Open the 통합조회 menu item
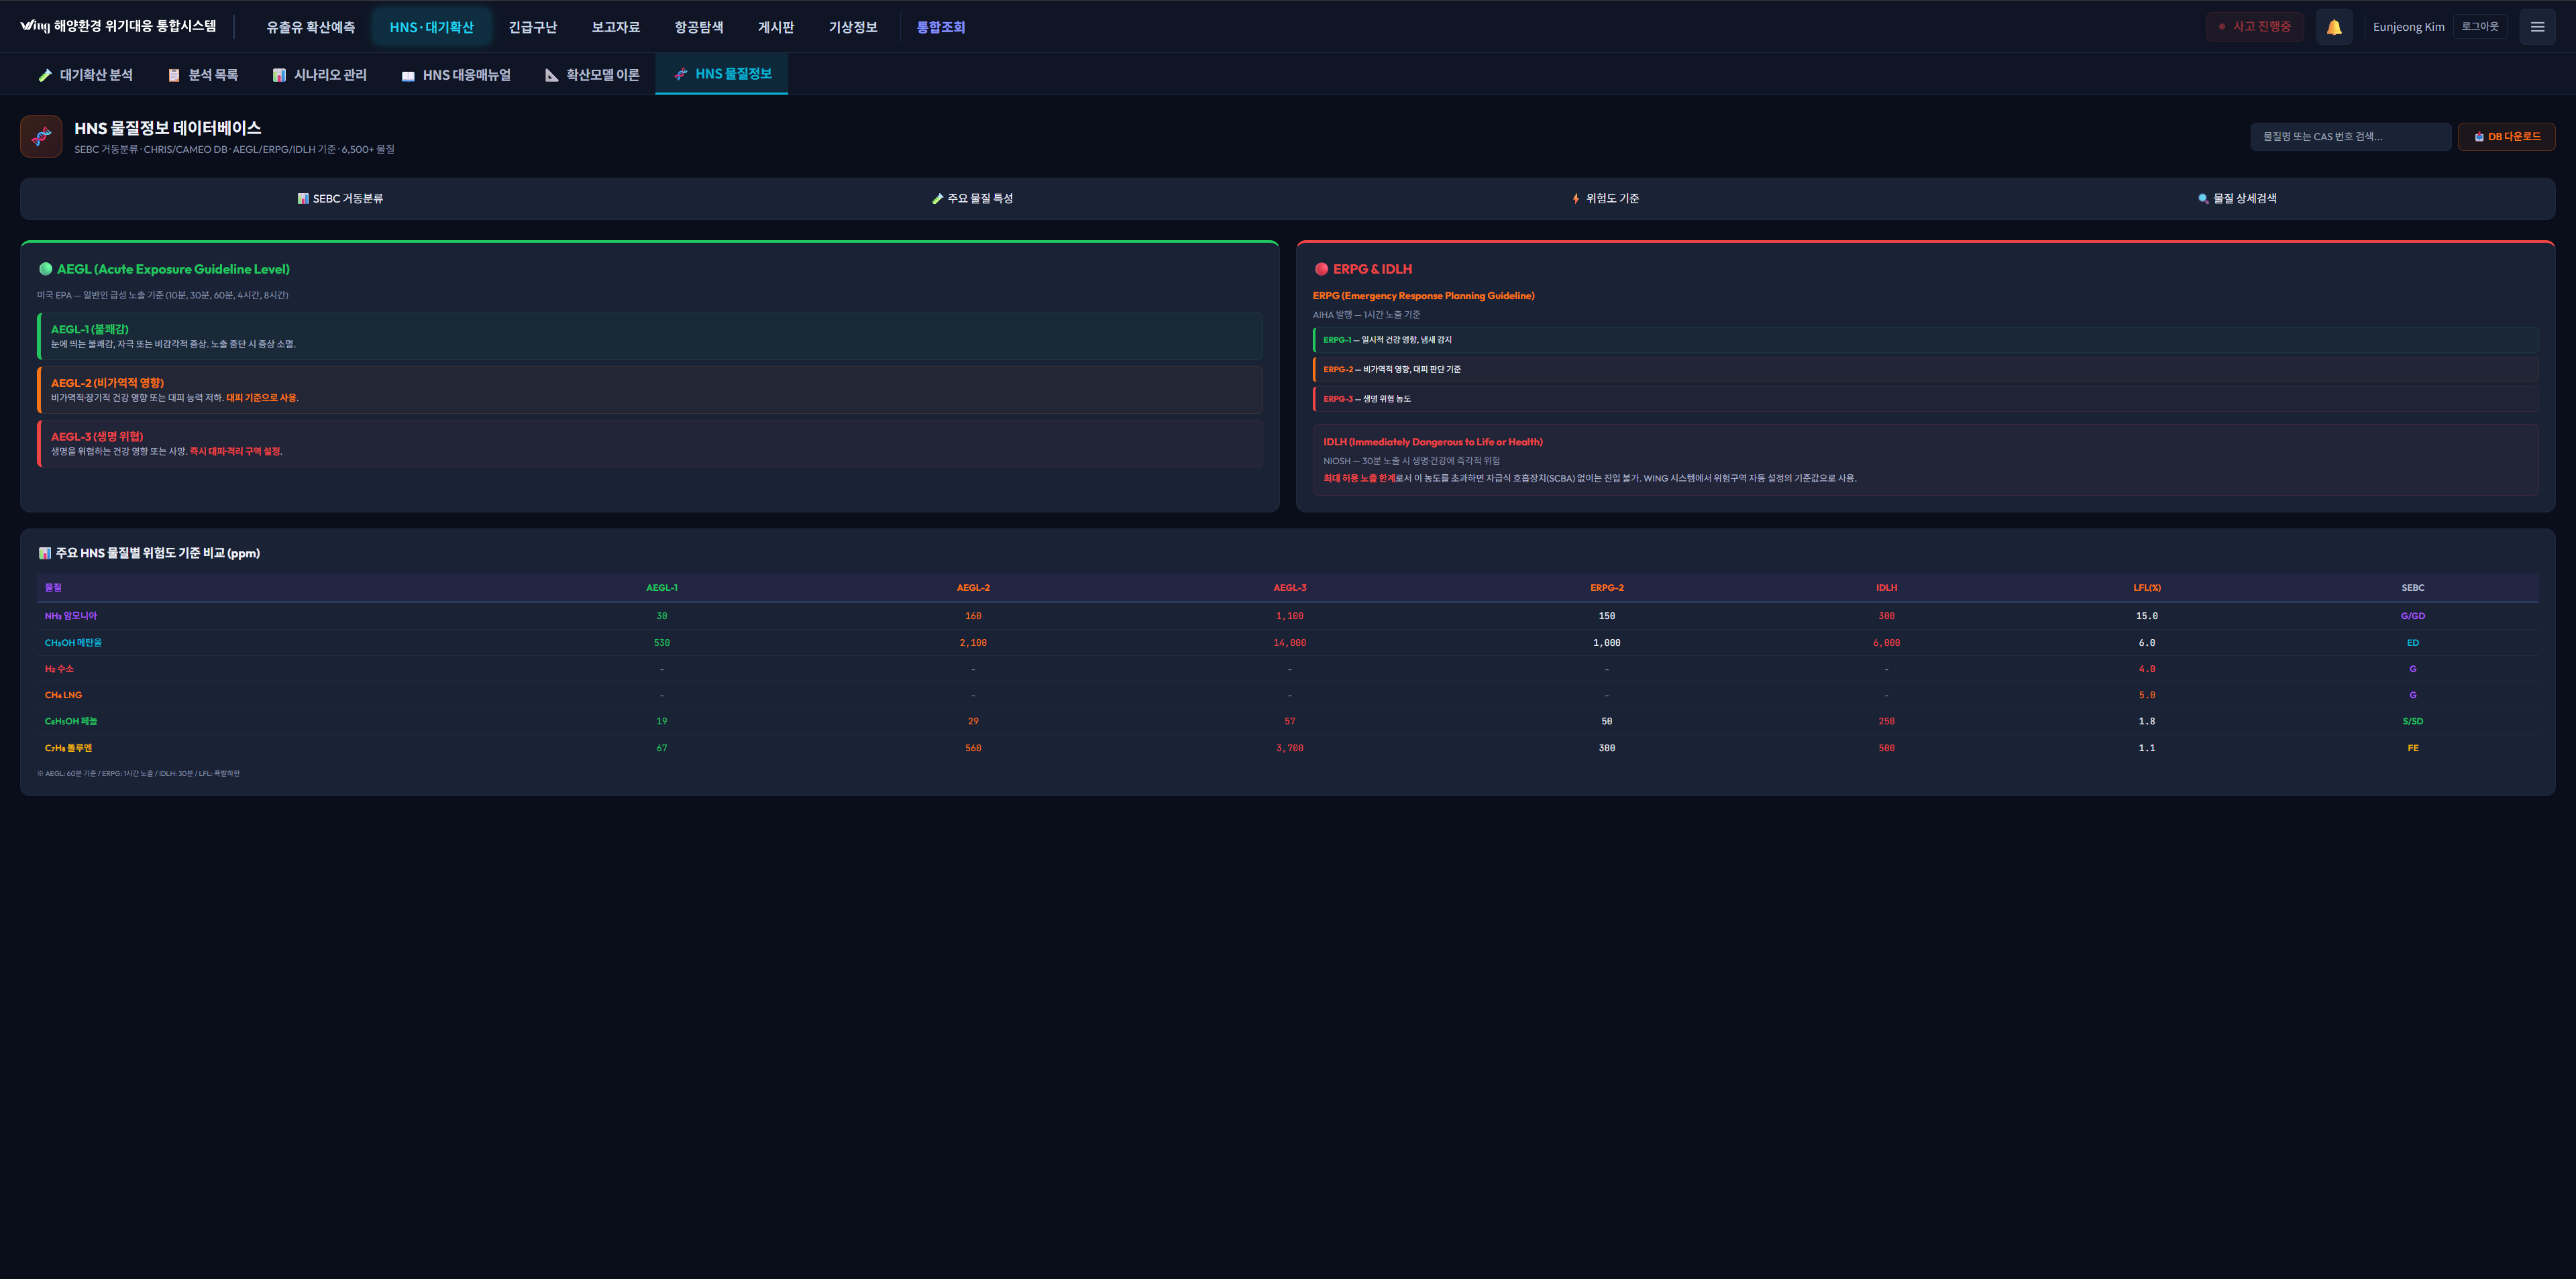This screenshot has height=1279, width=2576. click(x=940, y=27)
